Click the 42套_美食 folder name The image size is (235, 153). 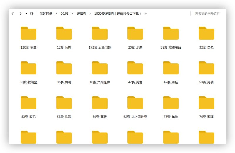pyautogui.click(x=135, y=82)
